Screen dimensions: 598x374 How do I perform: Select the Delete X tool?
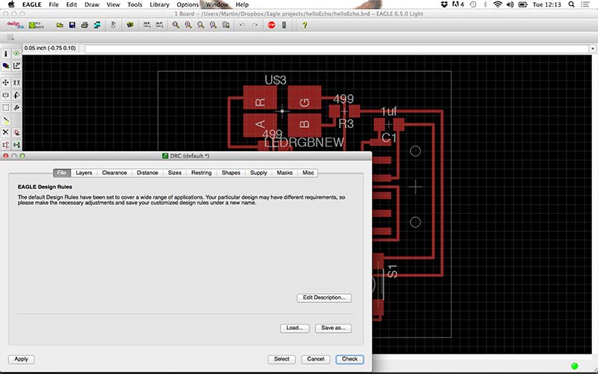click(x=6, y=132)
